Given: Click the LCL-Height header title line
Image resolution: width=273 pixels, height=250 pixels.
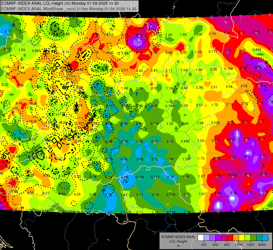Looking at the screenshot, I should pos(60,3).
